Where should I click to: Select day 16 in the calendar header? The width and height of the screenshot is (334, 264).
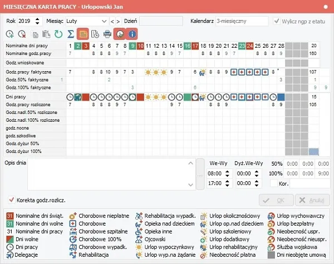[x=187, y=46]
